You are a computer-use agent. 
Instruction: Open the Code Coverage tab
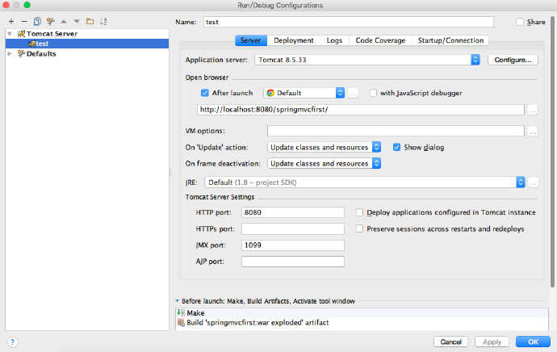point(380,40)
